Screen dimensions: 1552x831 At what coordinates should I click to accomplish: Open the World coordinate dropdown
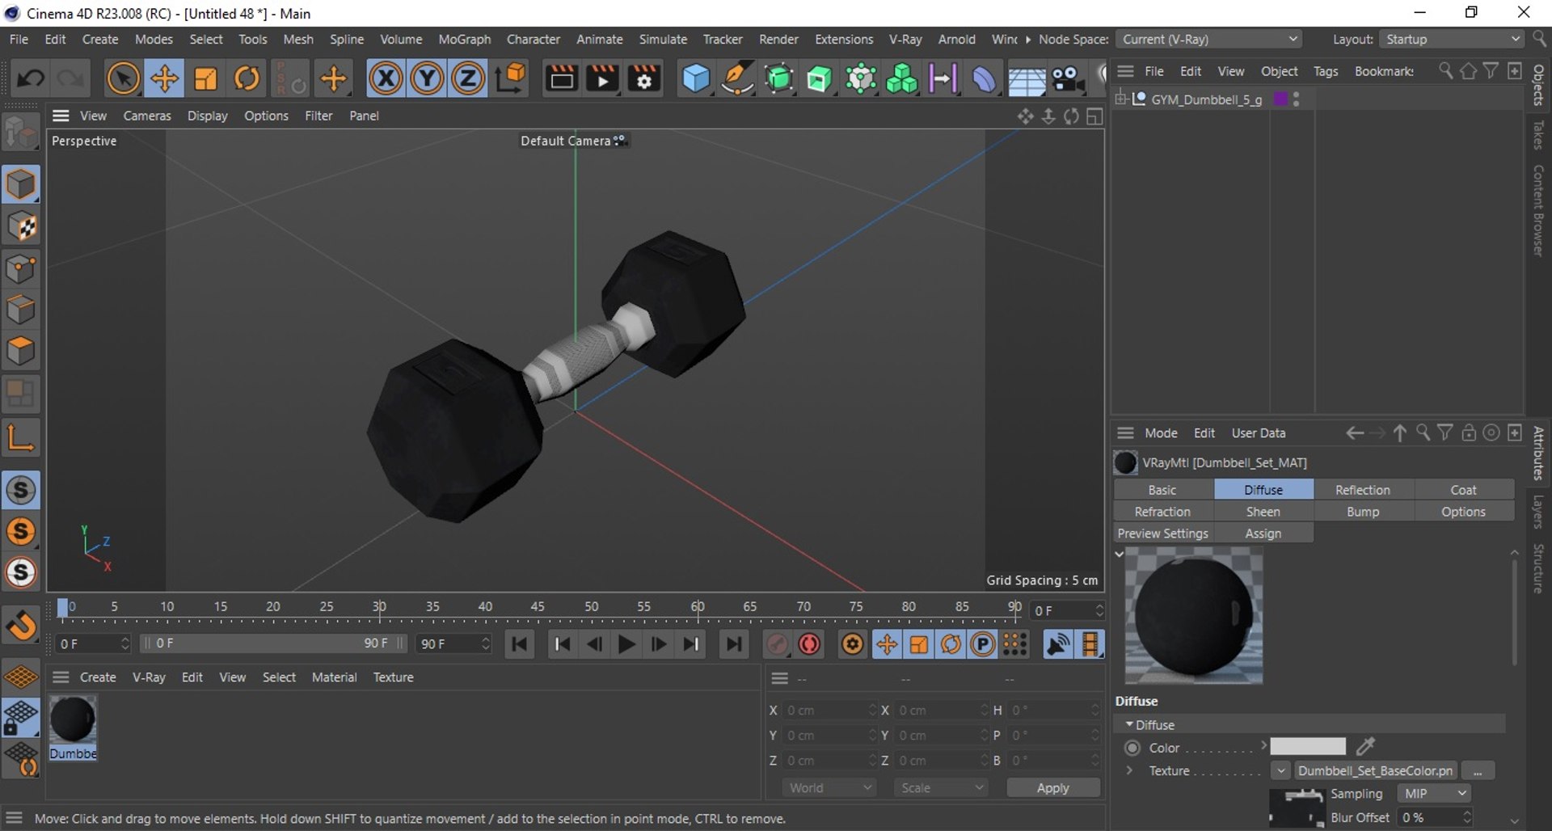[829, 787]
